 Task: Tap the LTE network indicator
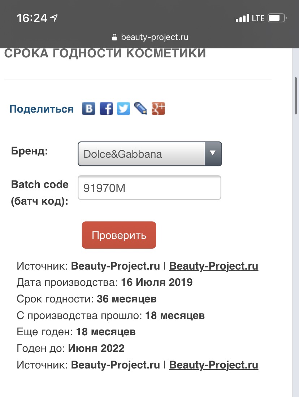tap(258, 18)
